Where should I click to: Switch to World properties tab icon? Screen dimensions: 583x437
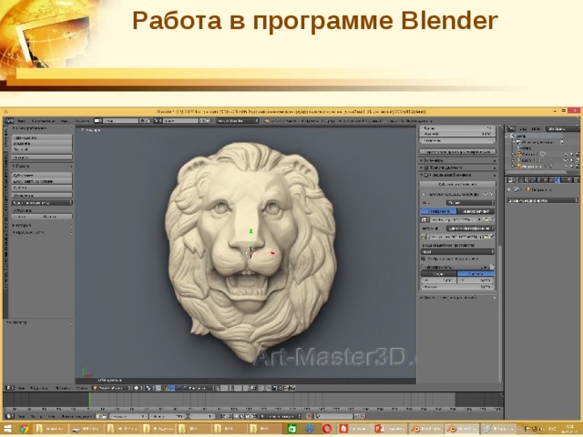tap(538, 180)
